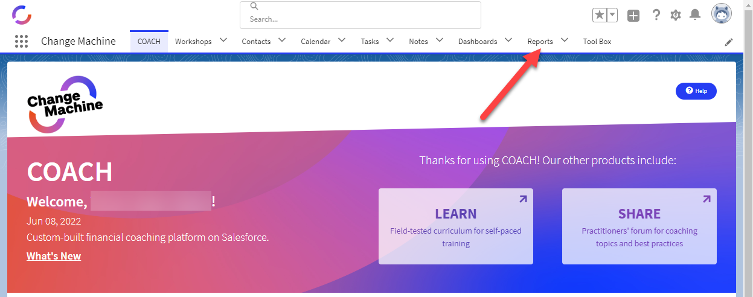Open the user profile avatar
The width and height of the screenshot is (753, 297).
[722, 13]
